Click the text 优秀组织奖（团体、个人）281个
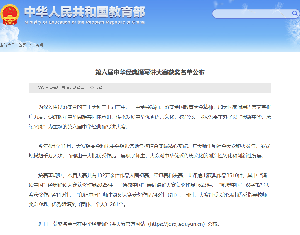The height and width of the screenshot is (235, 300). tap(88, 204)
